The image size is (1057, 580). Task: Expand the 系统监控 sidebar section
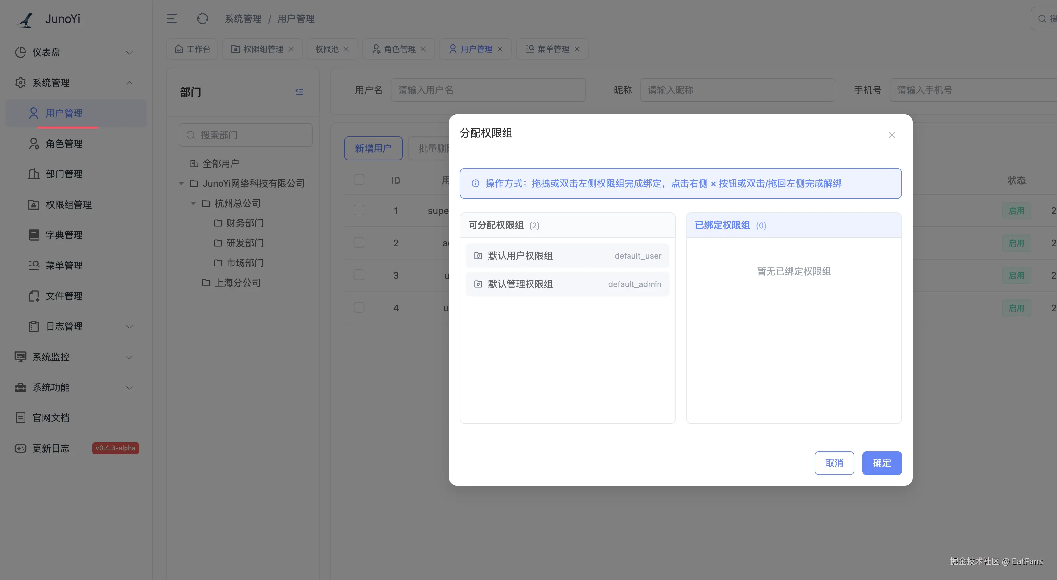point(129,357)
